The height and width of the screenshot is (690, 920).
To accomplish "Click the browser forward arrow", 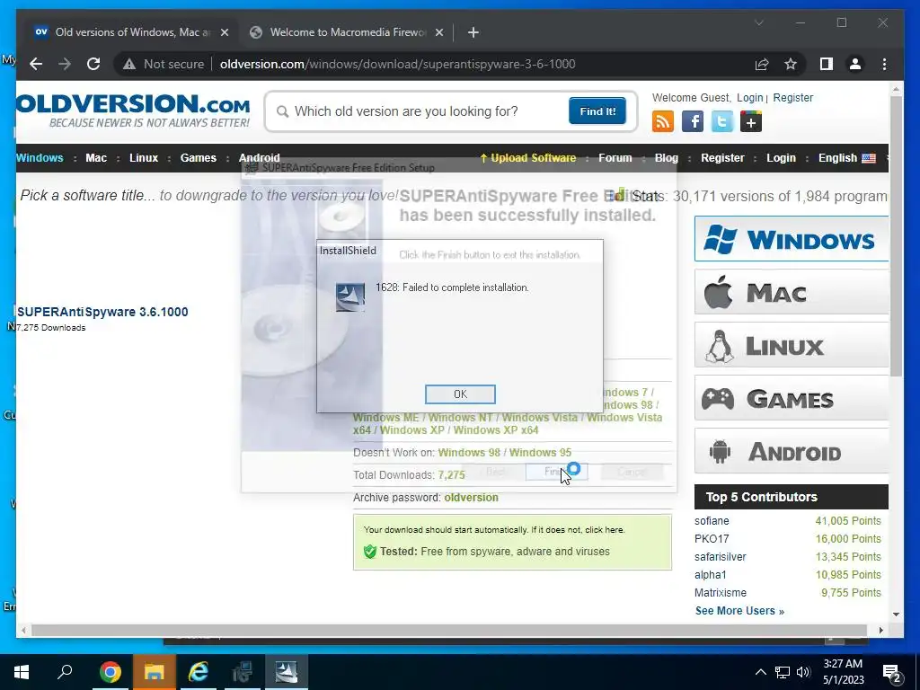I will (x=65, y=64).
